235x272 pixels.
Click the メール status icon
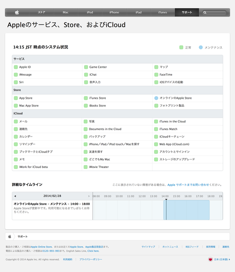click(16, 121)
